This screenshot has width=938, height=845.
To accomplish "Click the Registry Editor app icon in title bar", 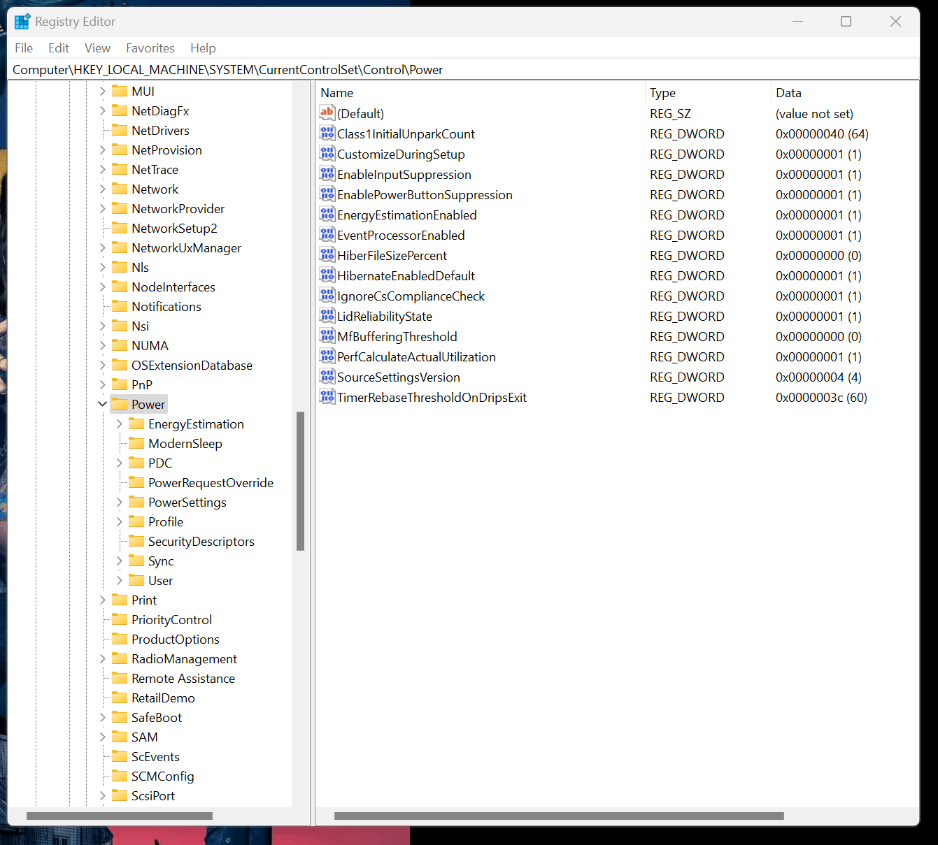I will [22, 22].
